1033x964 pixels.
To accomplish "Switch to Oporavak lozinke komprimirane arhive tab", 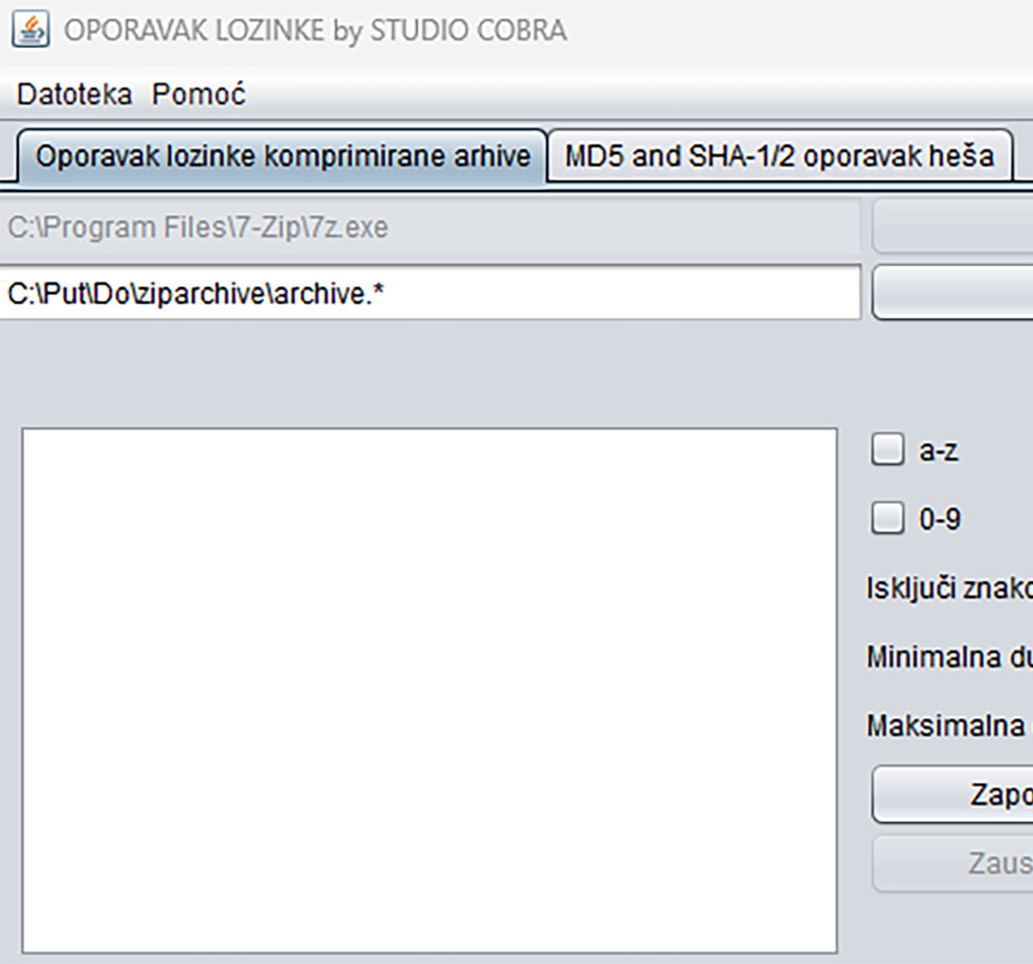I will 282,156.
